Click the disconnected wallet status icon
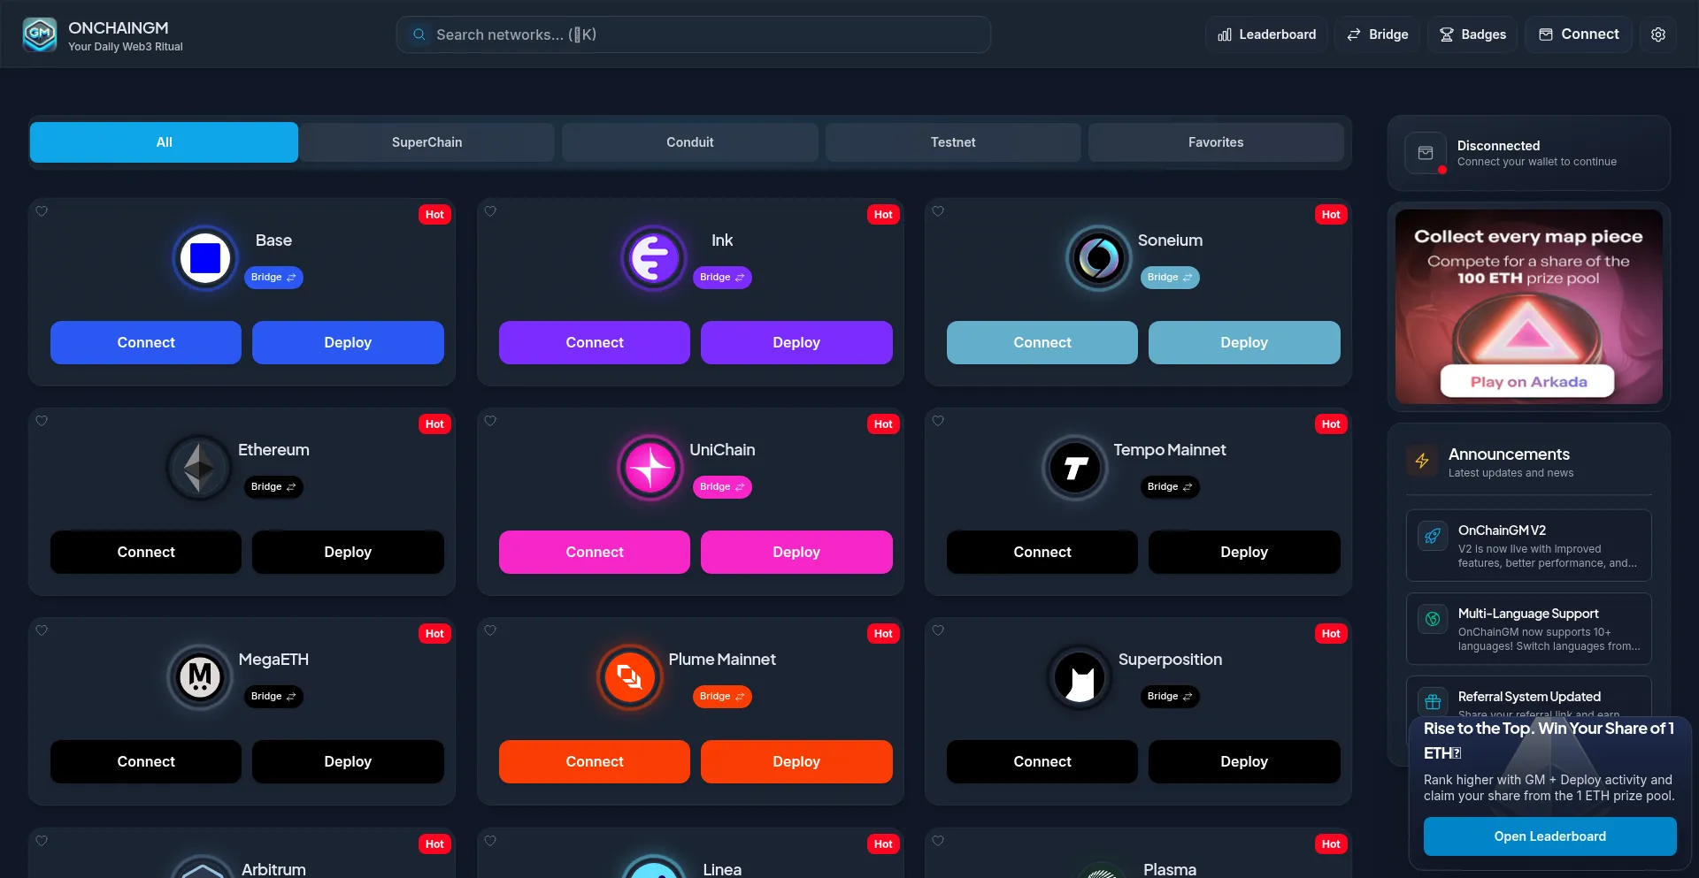The width and height of the screenshot is (1699, 878). (x=1426, y=153)
